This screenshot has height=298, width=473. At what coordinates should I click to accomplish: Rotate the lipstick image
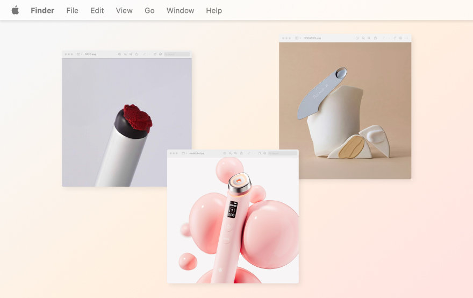point(155,54)
